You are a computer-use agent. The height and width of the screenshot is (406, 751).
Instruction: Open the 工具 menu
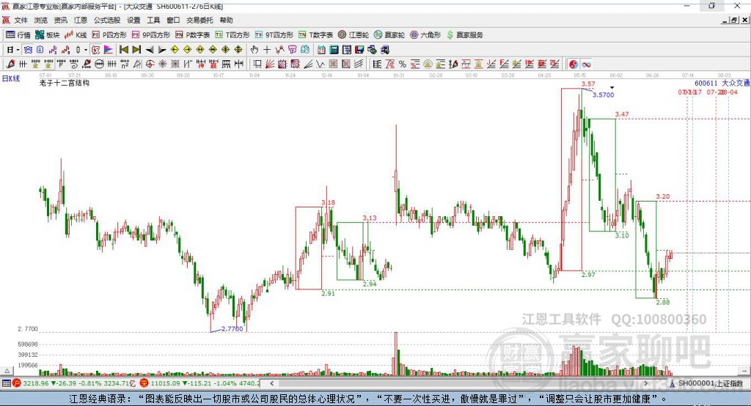153,20
